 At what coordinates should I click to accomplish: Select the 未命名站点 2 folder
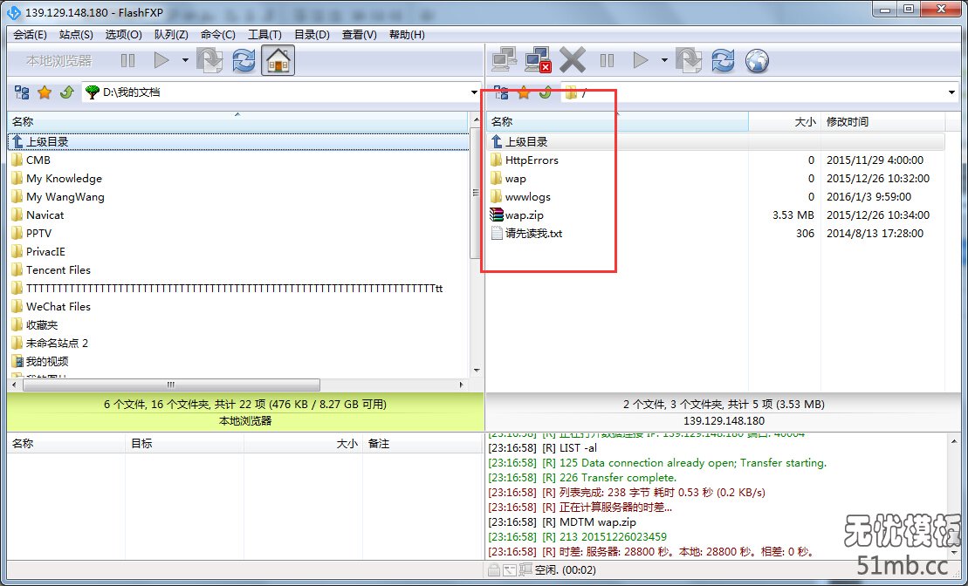pyautogui.click(x=50, y=343)
